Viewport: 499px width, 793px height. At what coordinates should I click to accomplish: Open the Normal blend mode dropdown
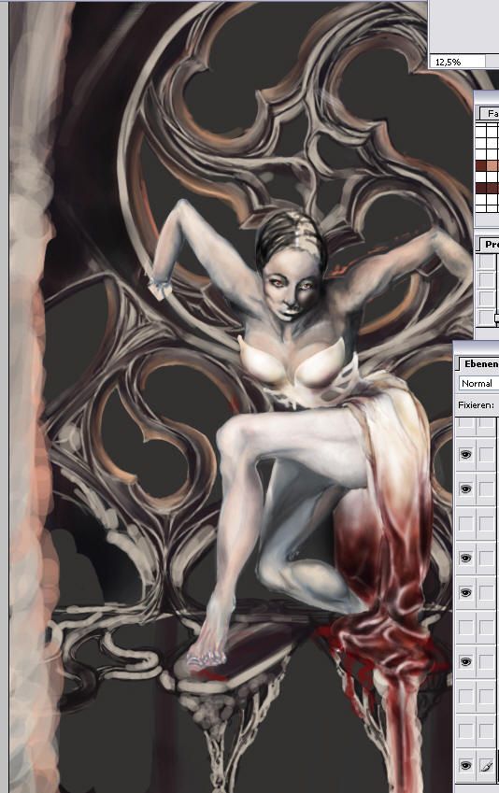(x=478, y=383)
